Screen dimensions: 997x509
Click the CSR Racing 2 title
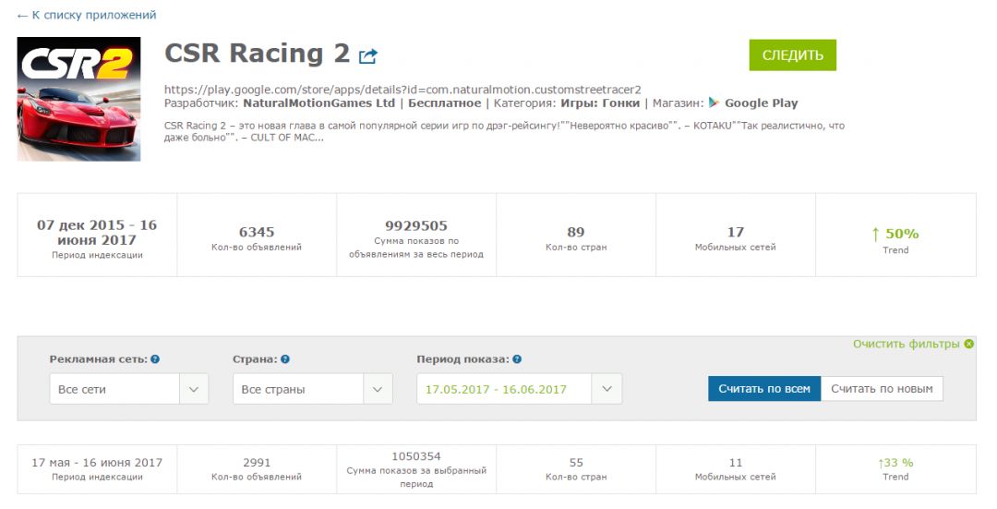[257, 54]
